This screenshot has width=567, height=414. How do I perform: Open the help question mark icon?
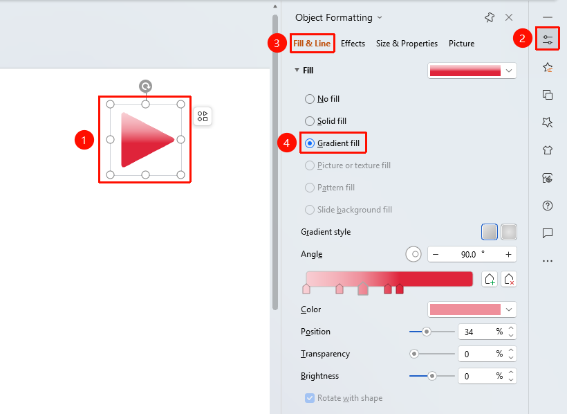[x=548, y=206]
